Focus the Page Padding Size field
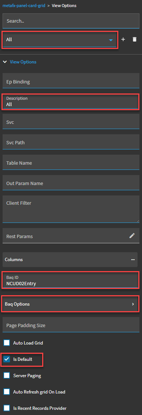The image size is (142, 415). pos(71,325)
